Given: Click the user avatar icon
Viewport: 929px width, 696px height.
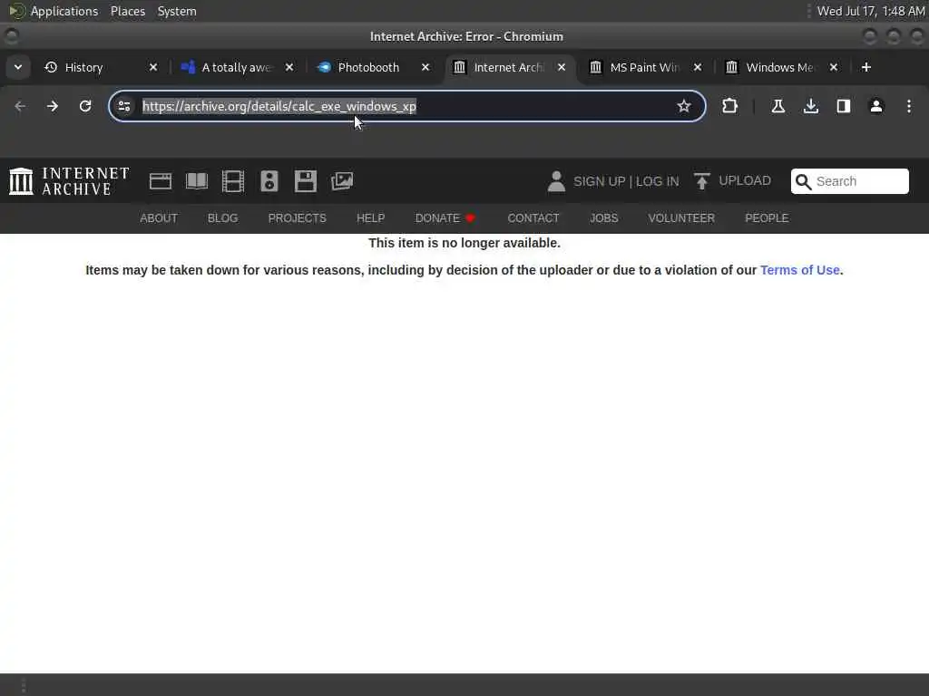Looking at the screenshot, I should coord(556,181).
